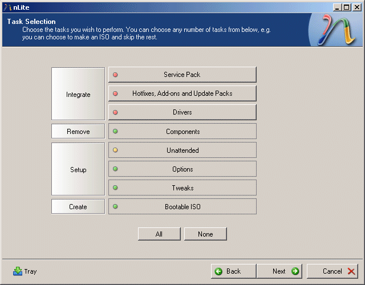Click the nLite logo in header
Screen dimensions: 365x285
[x=336, y=30]
